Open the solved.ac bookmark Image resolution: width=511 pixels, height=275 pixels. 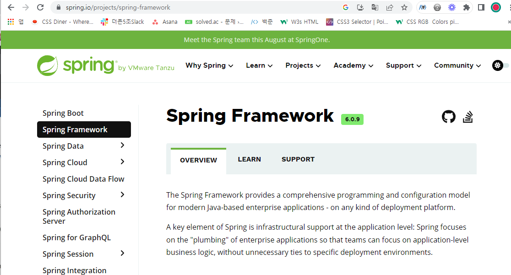214,22
